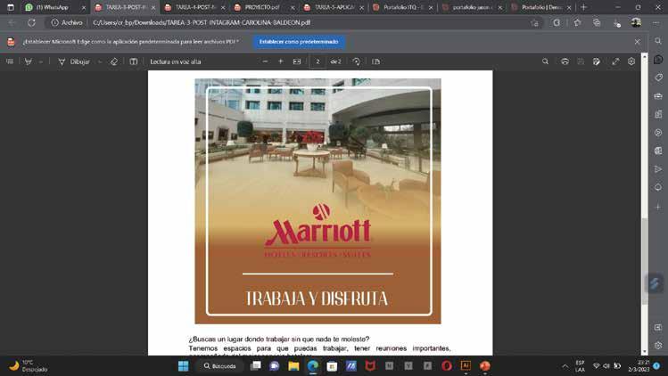
Task: Add this page to favorites
Action: tap(534, 22)
